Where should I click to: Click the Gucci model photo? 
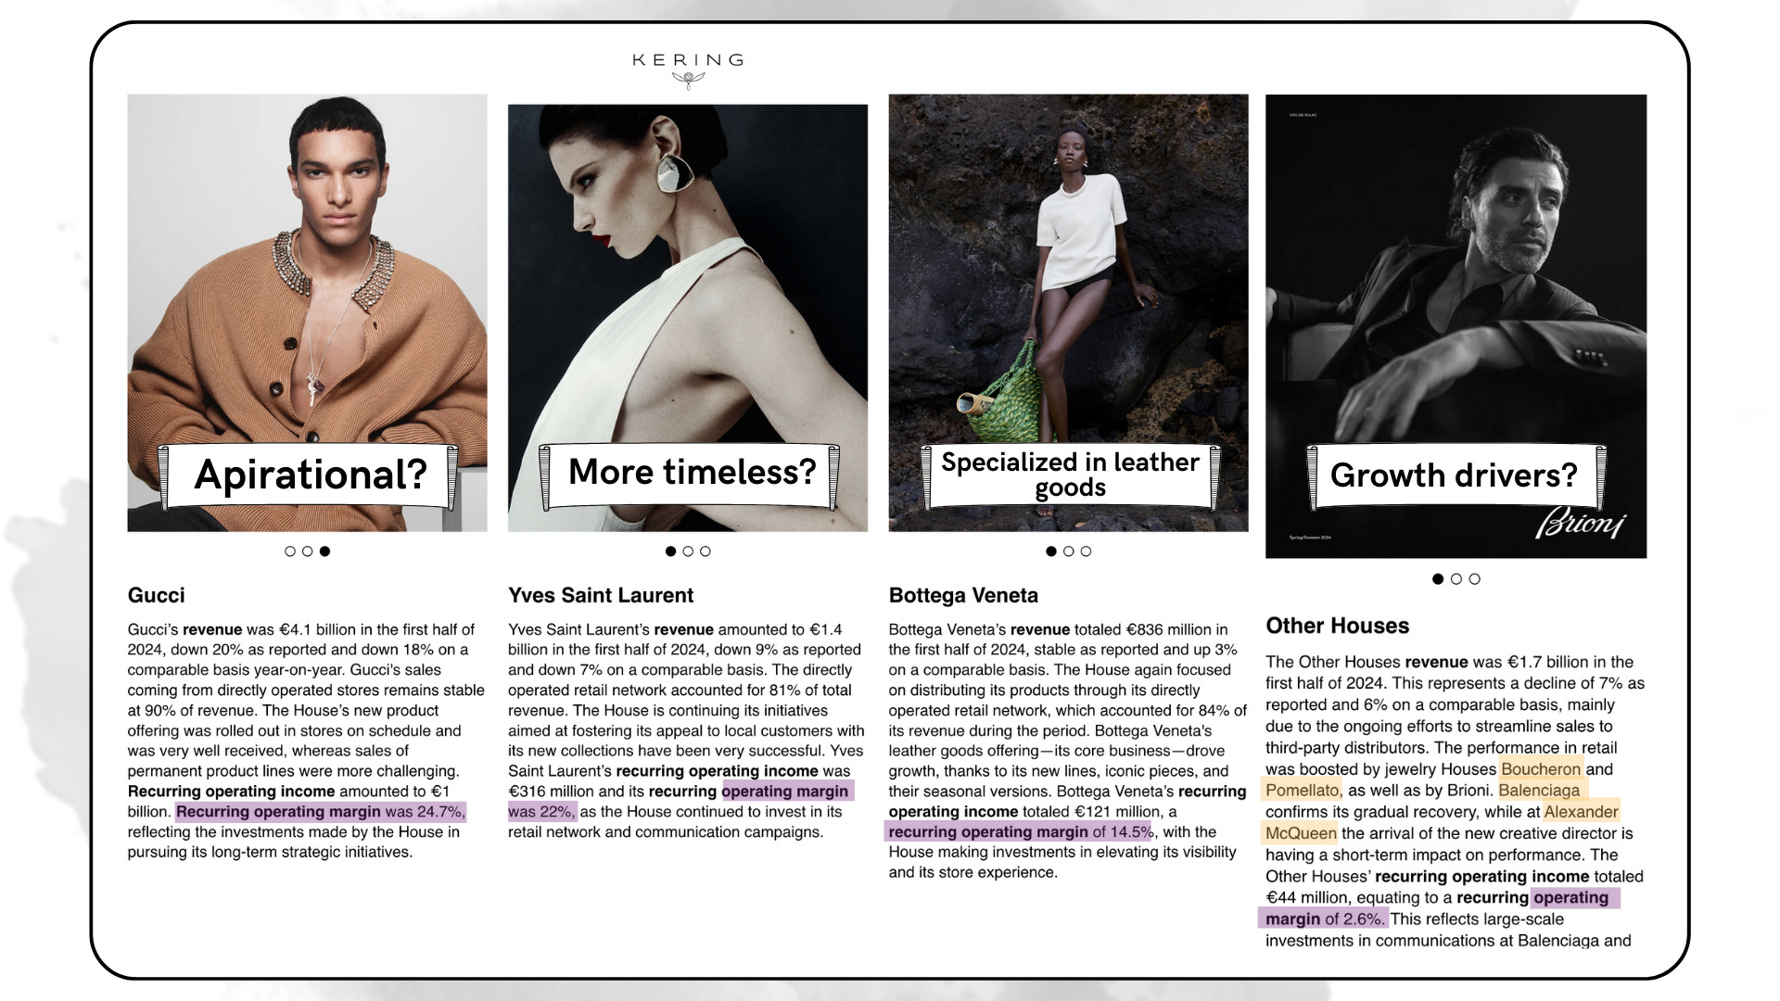(307, 278)
